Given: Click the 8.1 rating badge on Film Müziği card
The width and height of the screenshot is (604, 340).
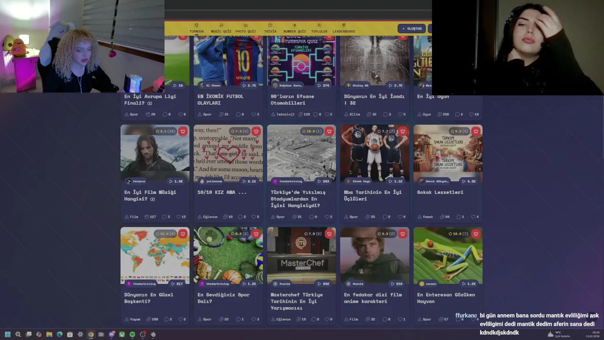Looking at the screenshot, I should click(x=166, y=131).
